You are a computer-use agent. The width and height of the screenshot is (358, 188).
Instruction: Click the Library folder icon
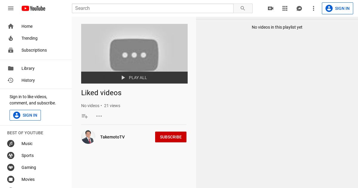pos(11,68)
